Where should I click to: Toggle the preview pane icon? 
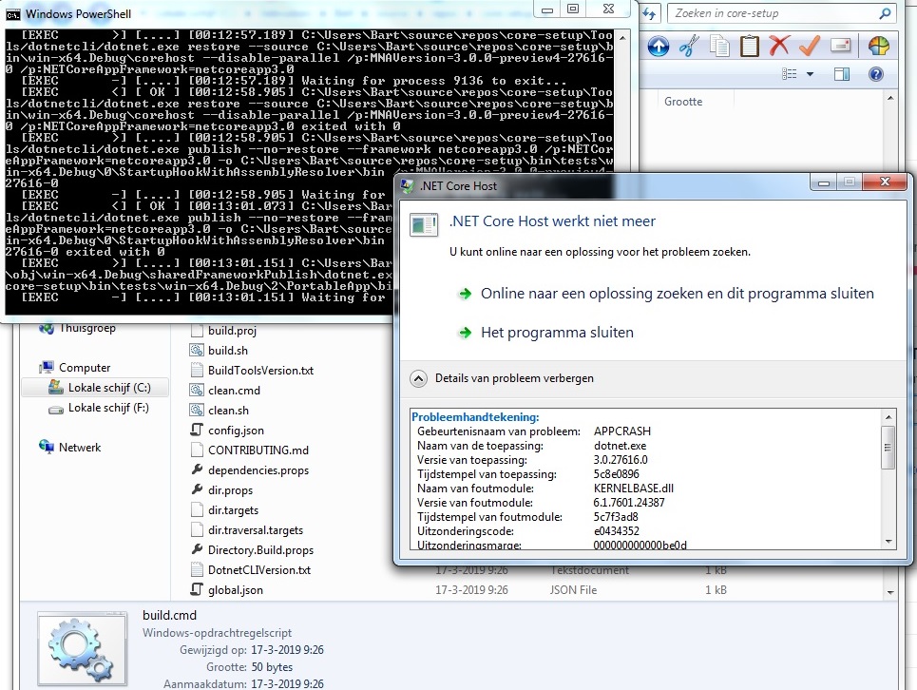tap(841, 73)
